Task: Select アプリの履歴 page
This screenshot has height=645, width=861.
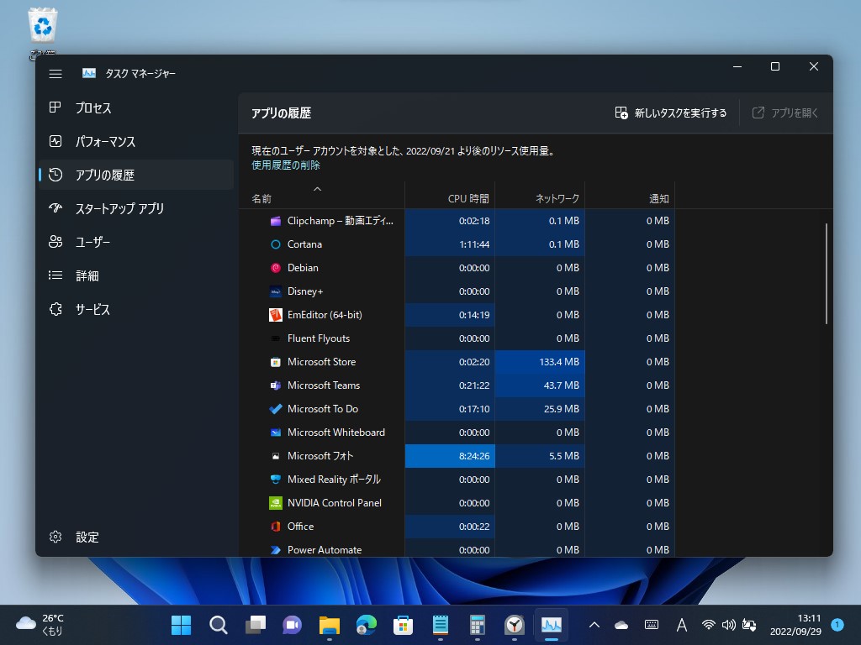Action: (x=136, y=175)
